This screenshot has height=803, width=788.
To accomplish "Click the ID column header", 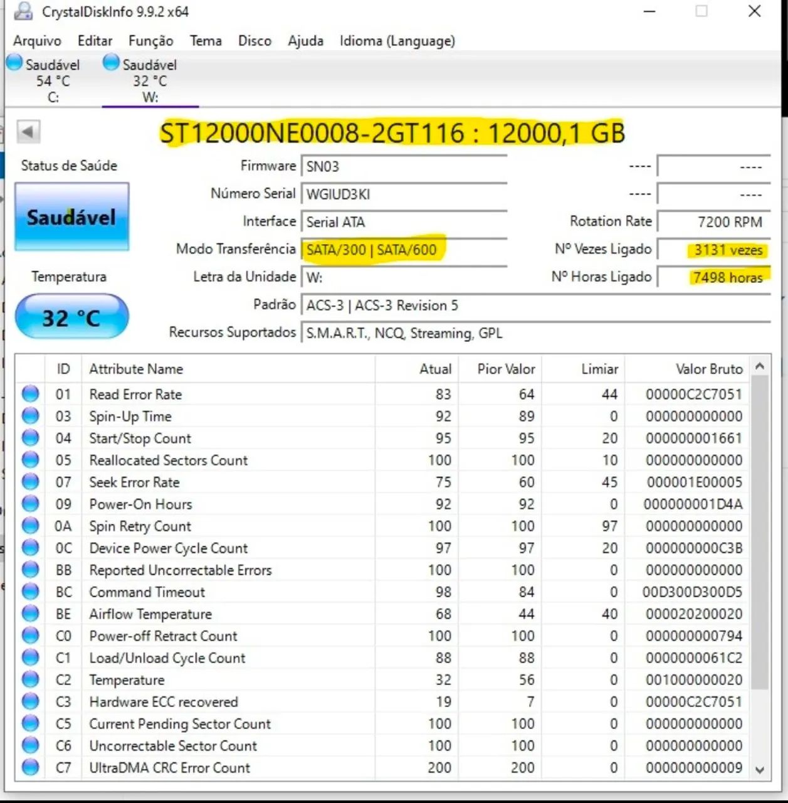I will point(63,369).
